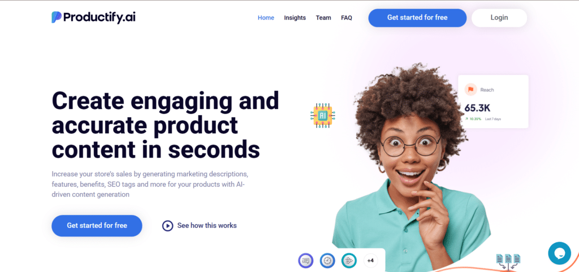Viewport: 579px width, 272px height.
Task: Click header Get started for free button
Action: [x=417, y=17]
